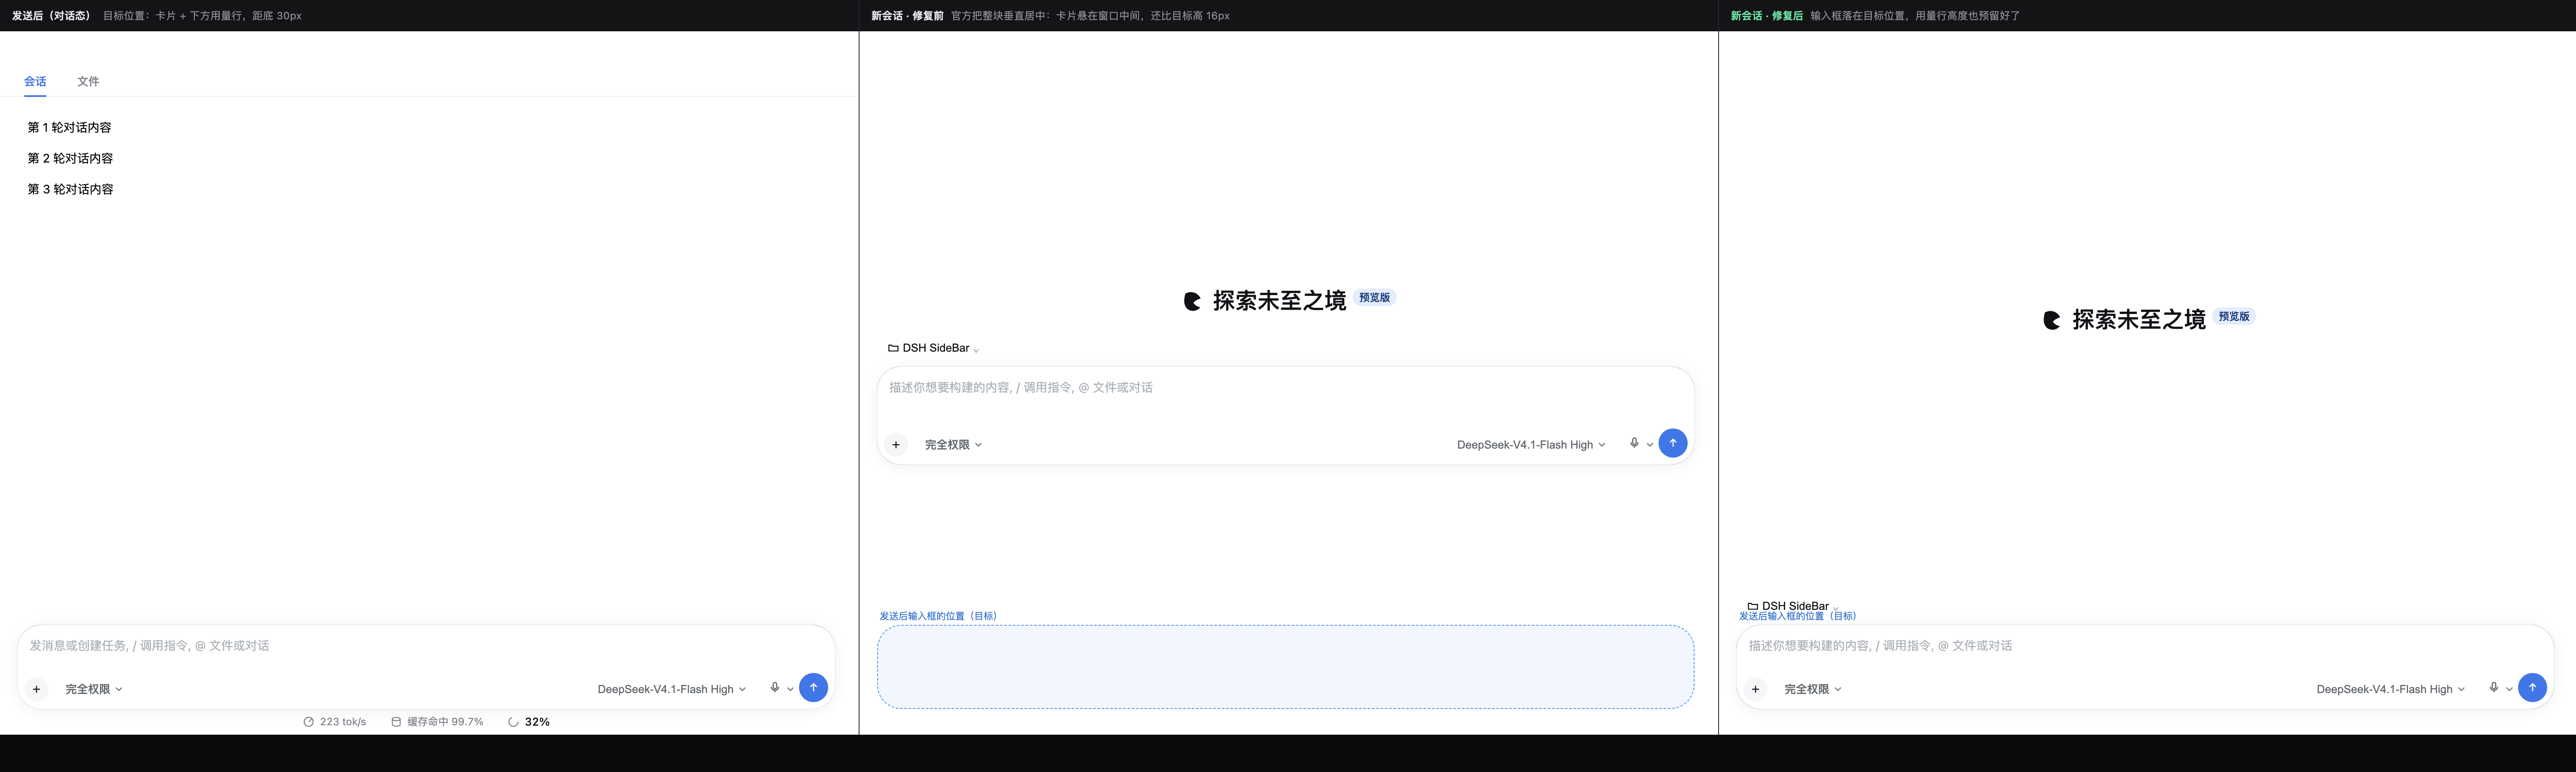
Task: Click the cache icon beside 缓存命中 99.7%
Action: 396,722
